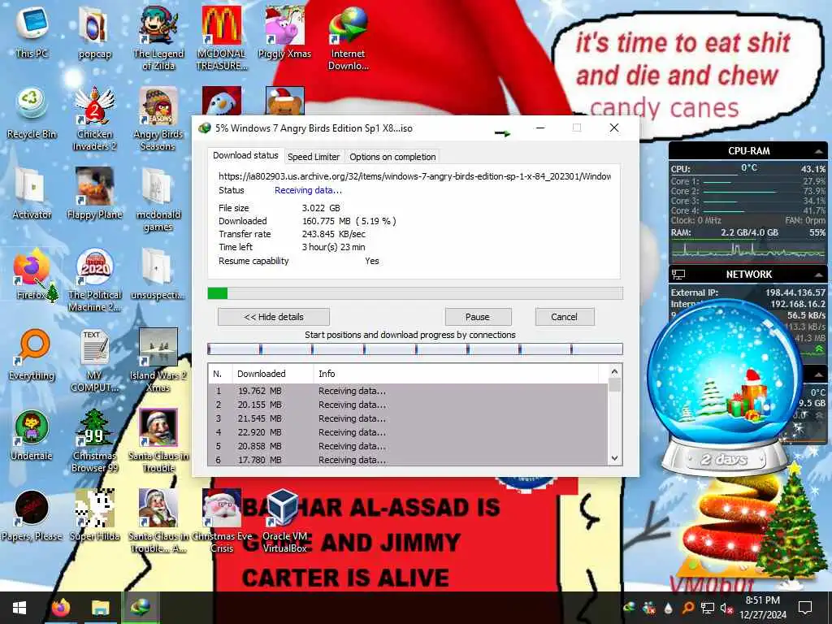
Task: Select connection row with 21.545 MB
Action: [408, 418]
